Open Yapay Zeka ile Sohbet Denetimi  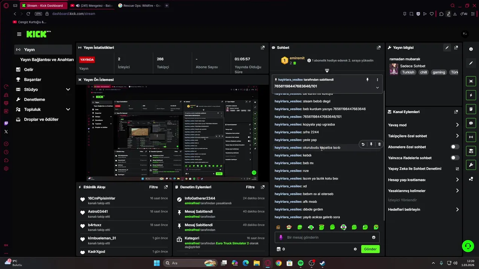(x=423, y=168)
